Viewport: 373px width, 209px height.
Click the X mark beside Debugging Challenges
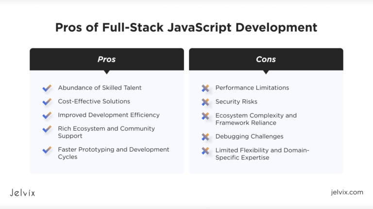[205, 137]
